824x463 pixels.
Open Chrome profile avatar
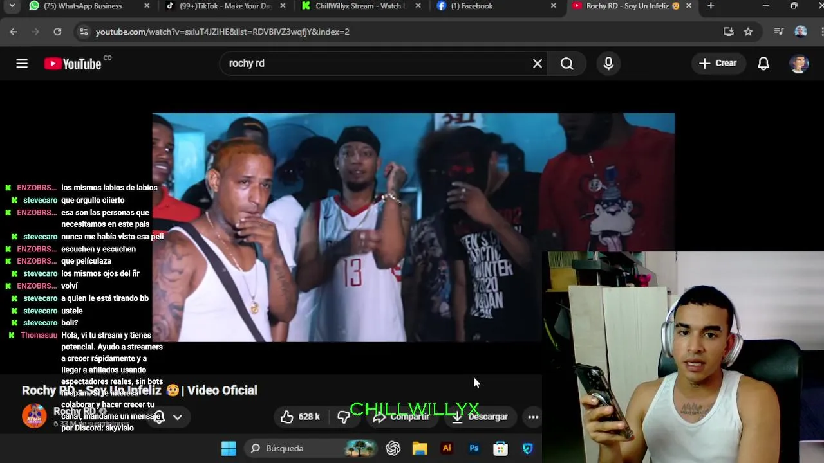point(801,32)
